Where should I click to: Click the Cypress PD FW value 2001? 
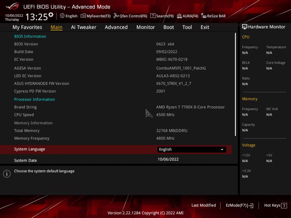pos(161,91)
